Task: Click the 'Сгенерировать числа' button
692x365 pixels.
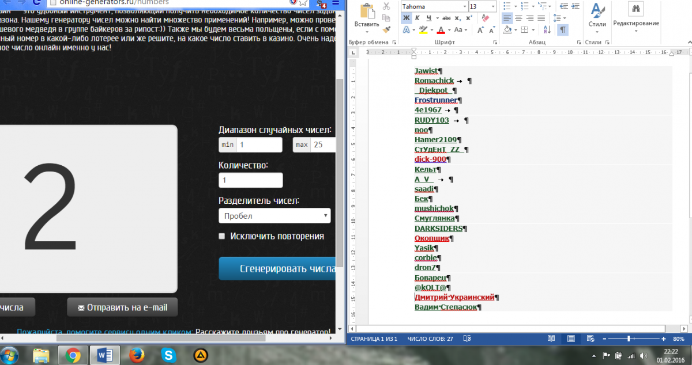Action: (278, 268)
